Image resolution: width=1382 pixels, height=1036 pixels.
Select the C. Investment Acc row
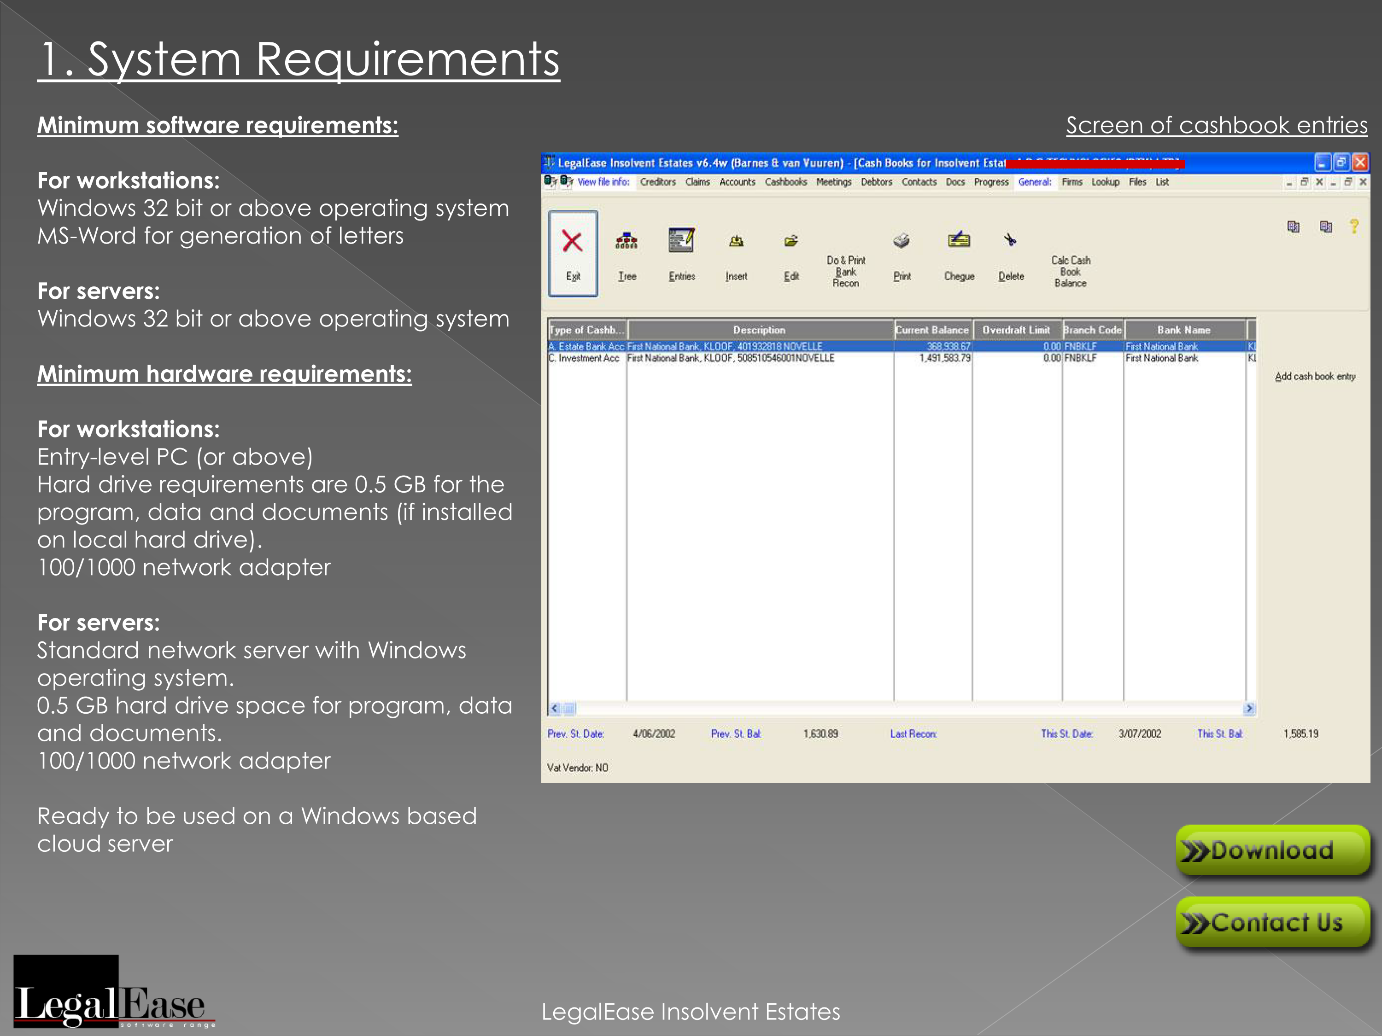[x=902, y=358]
